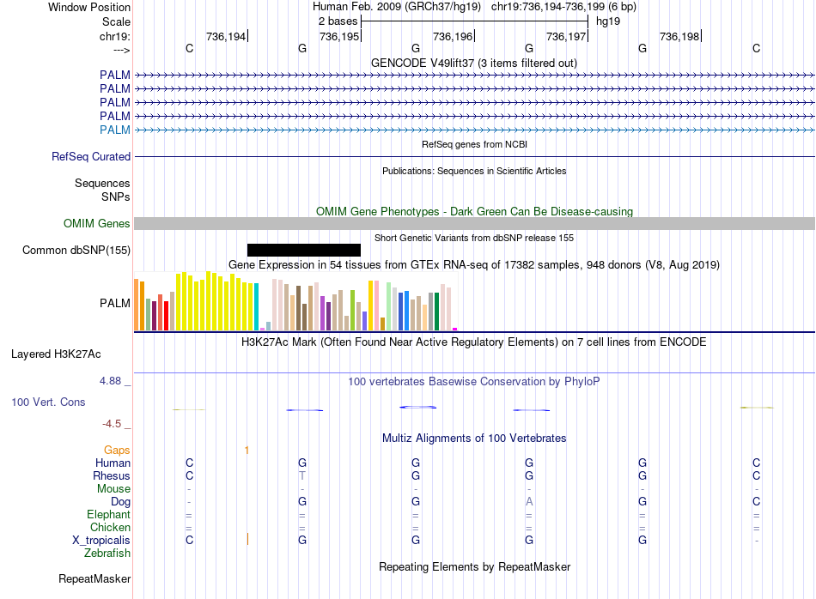Screen dimensions: 816x599
Task: Click the orange Gaps row label
Action: (117, 451)
